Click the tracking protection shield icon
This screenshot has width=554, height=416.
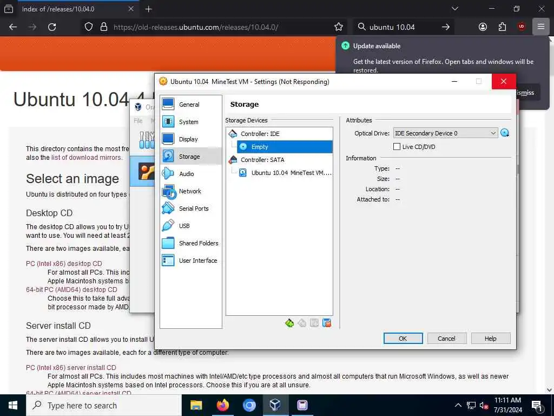tap(89, 27)
